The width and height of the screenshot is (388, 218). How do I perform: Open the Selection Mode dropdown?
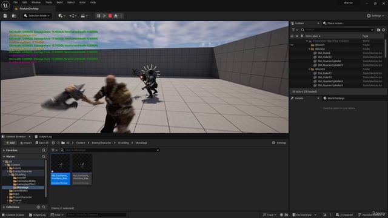(37, 16)
